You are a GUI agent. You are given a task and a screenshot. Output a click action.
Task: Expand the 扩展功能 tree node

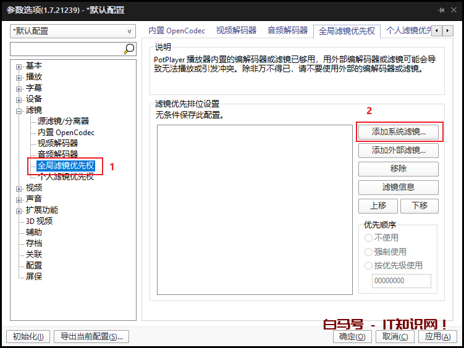pyautogui.click(x=19, y=210)
